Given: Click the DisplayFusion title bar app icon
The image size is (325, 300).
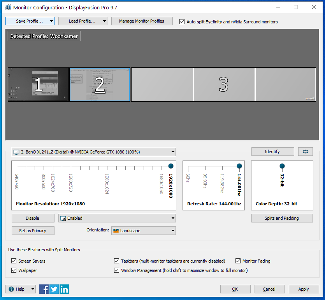Looking at the screenshot, I should point(7,7).
